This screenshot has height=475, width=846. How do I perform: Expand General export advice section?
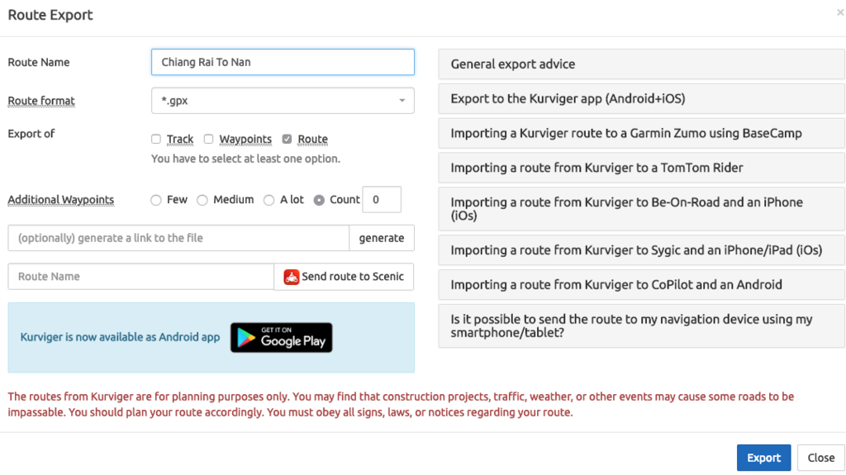click(641, 64)
